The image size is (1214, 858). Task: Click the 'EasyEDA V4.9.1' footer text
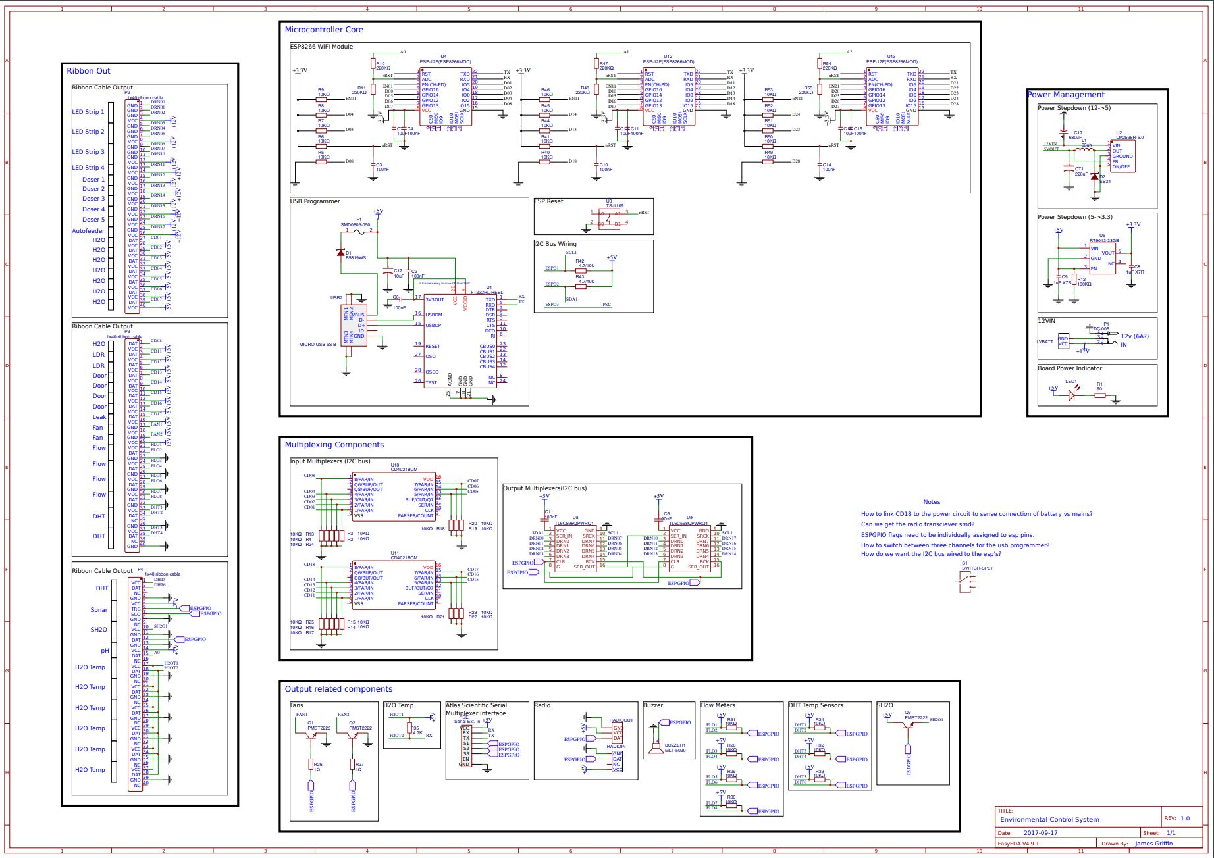coord(1018,843)
